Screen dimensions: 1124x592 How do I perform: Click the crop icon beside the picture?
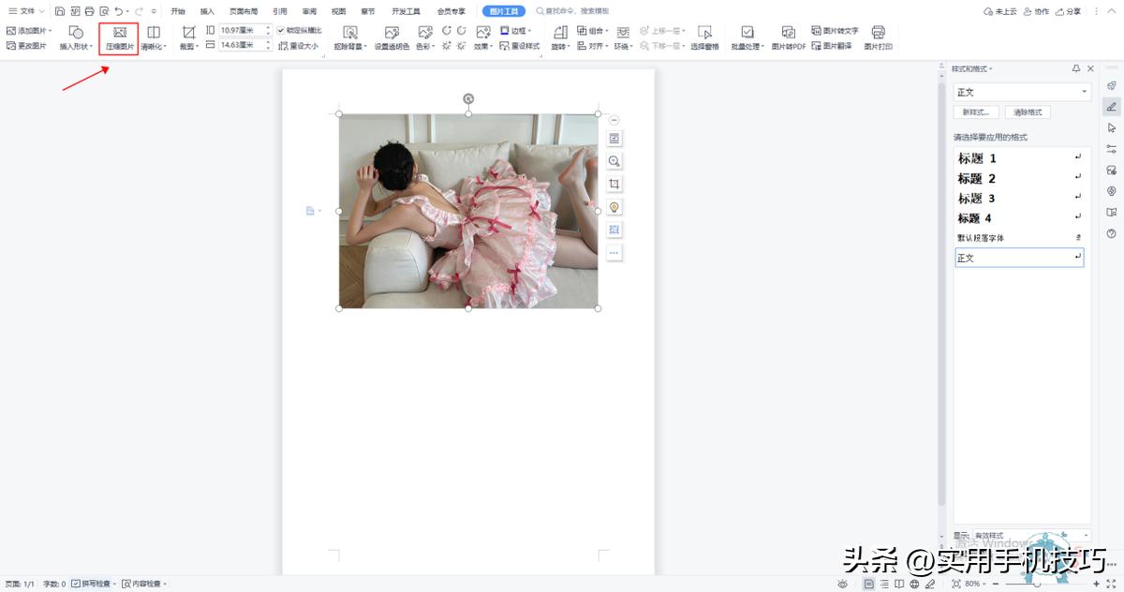(614, 184)
